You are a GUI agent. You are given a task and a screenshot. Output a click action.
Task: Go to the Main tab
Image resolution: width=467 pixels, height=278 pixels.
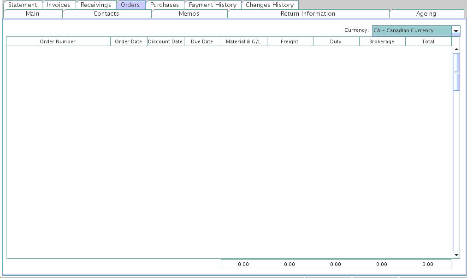point(33,14)
